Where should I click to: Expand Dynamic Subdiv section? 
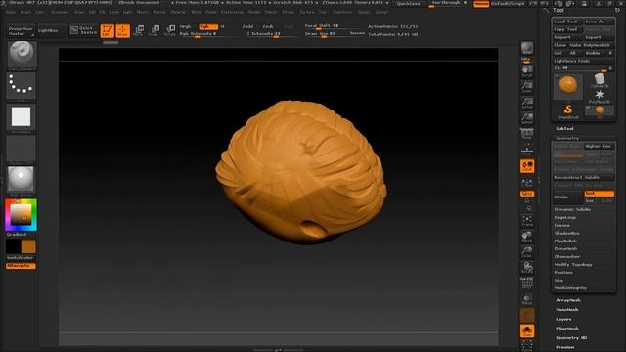(572, 209)
